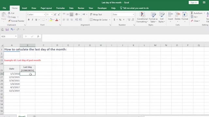Screen dimensions: 209x117
Task: Click the Insert cells icon
Action: coord(170,14)
